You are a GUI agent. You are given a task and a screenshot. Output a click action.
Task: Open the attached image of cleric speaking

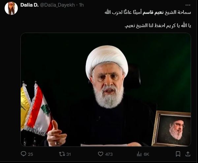(106, 90)
